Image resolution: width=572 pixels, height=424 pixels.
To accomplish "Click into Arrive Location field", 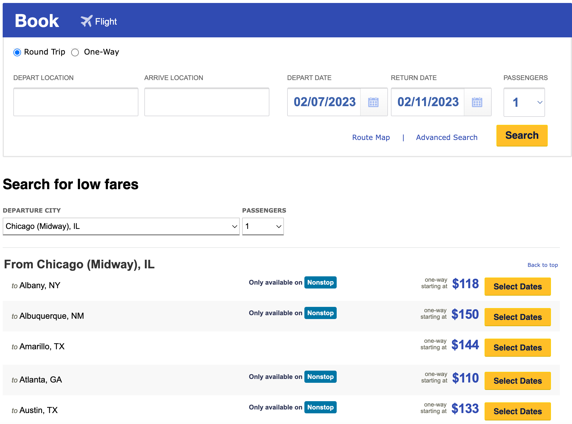I will pos(207,102).
